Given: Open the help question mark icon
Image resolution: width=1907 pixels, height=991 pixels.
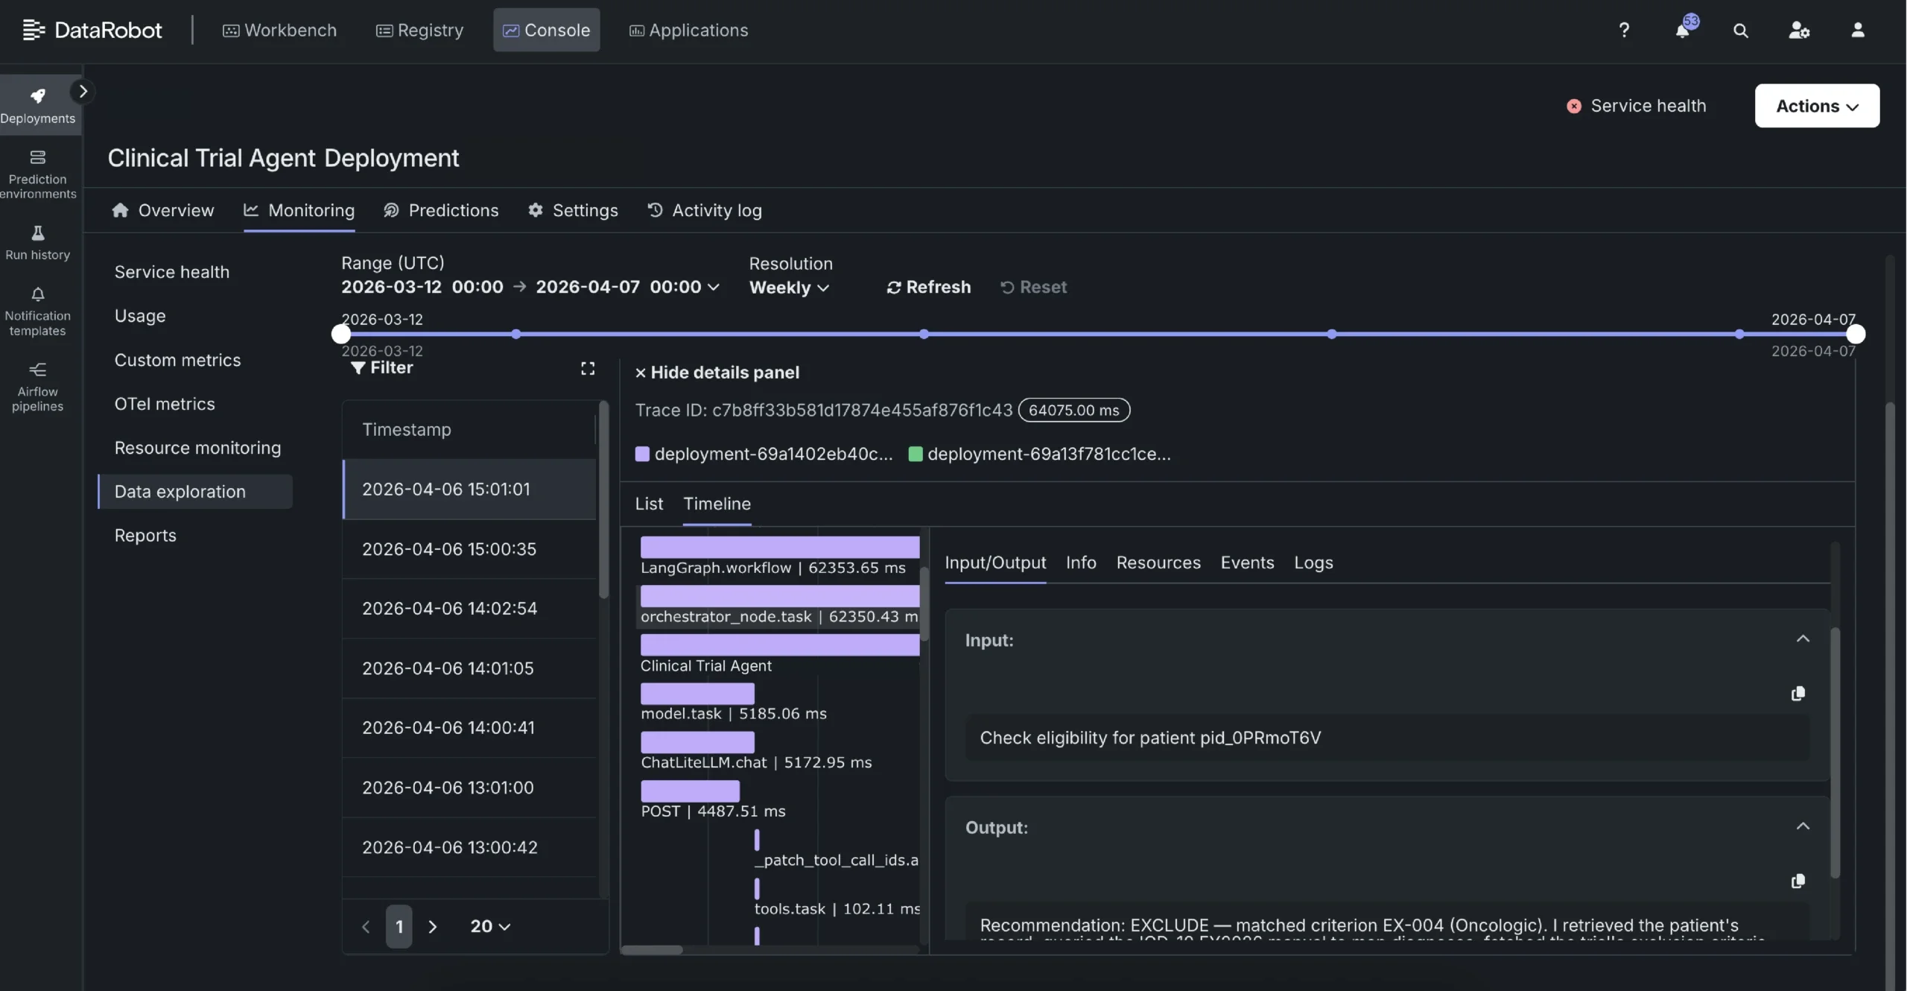Looking at the screenshot, I should [x=1624, y=30].
